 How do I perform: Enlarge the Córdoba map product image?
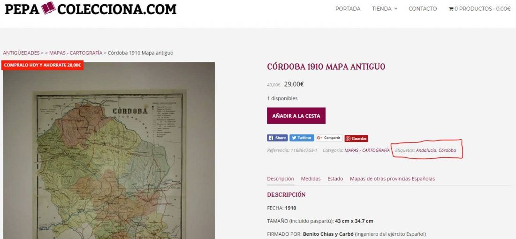click(x=109, y=150)
